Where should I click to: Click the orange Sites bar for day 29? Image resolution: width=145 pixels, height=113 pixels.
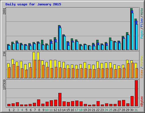(128, 71)
